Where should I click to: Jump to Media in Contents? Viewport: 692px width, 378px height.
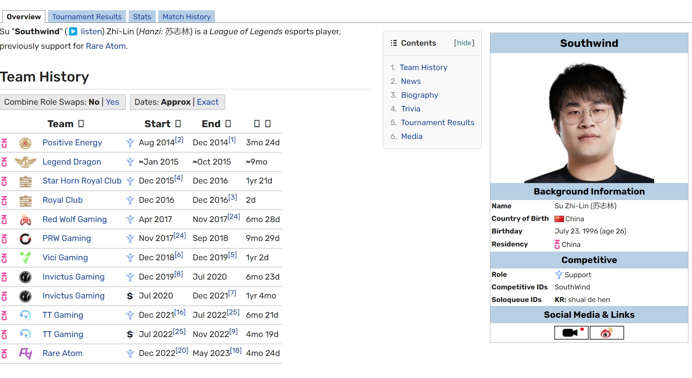click(412, 137)
